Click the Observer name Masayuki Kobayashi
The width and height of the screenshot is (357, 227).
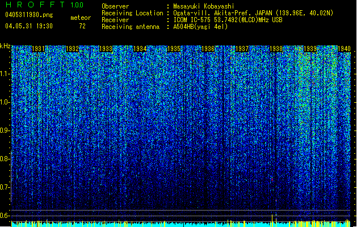click(x=204, y=6)
